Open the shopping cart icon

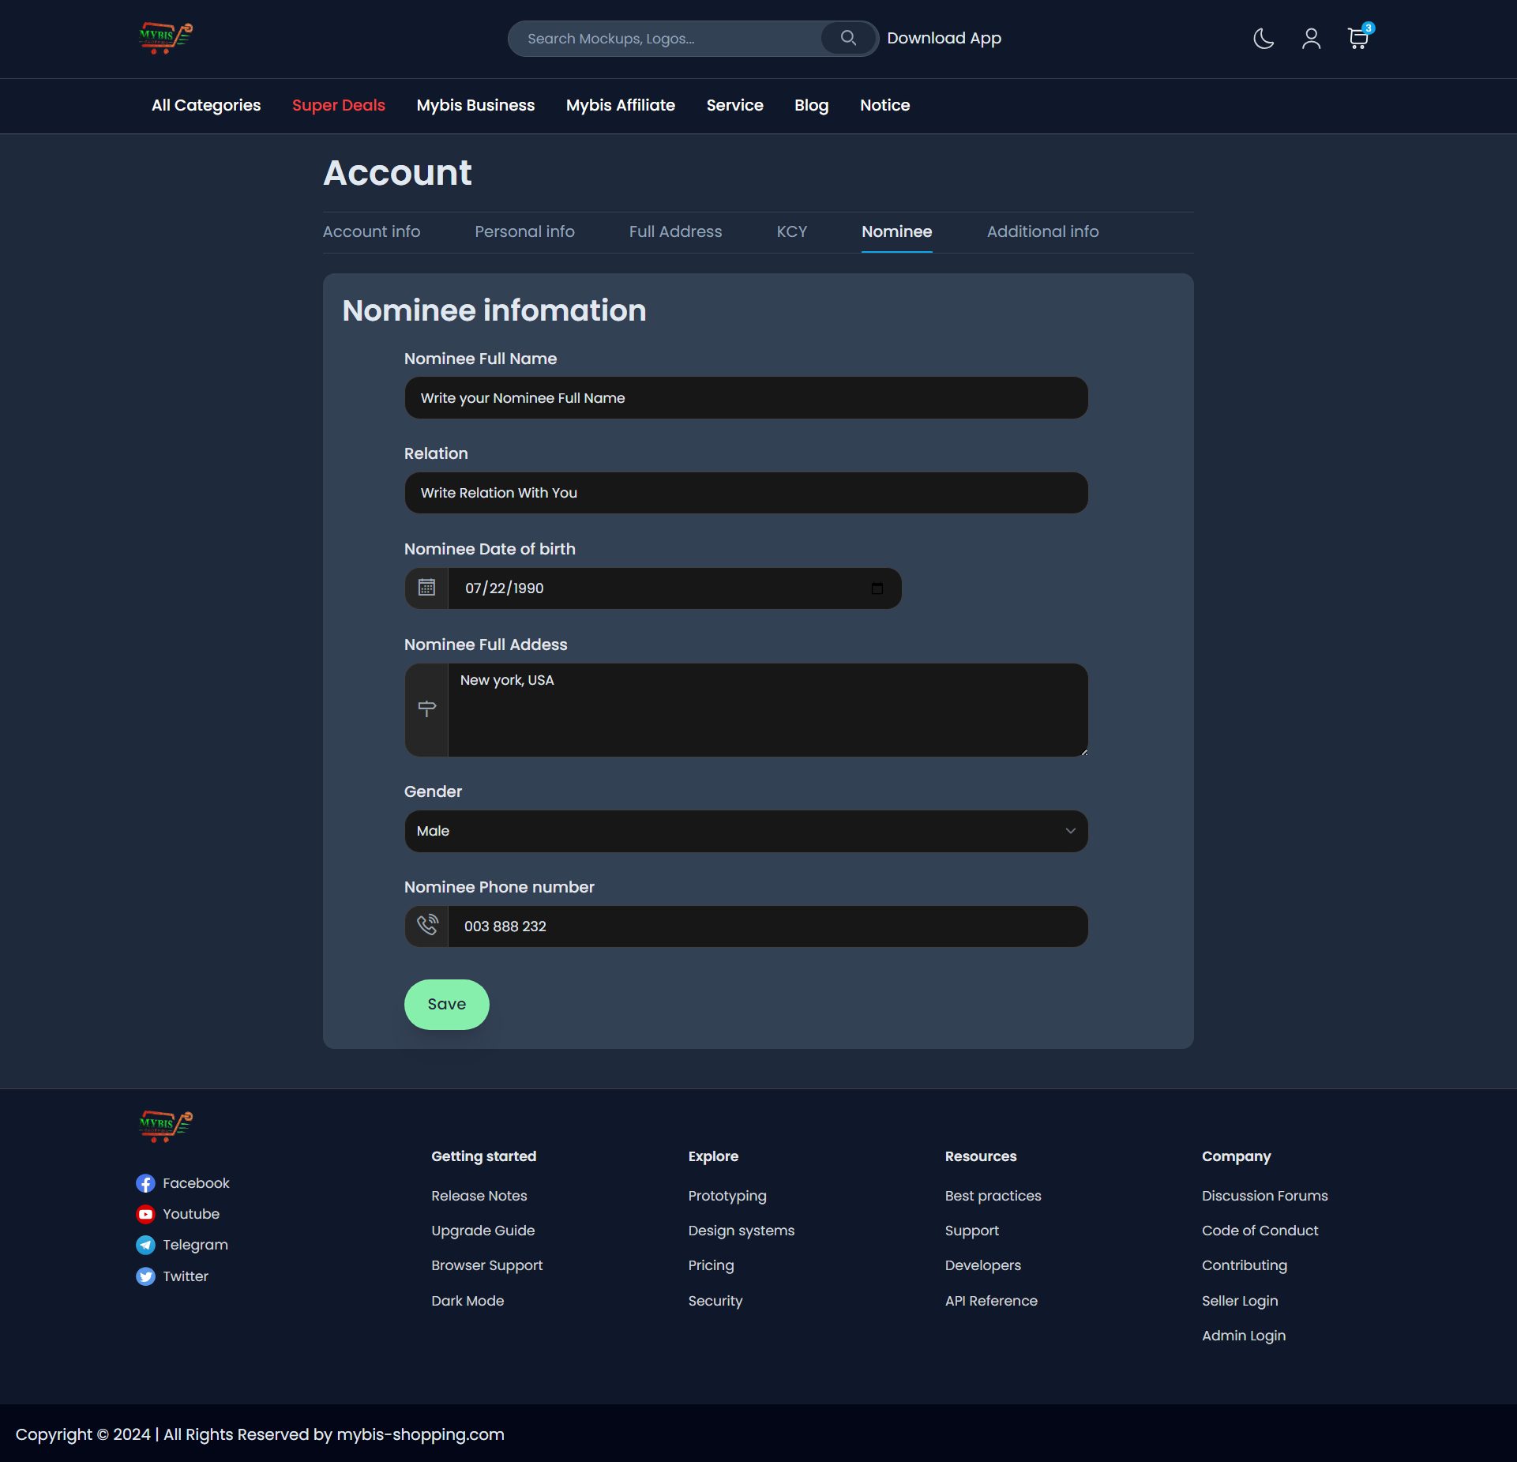pyautogui.click(x=1357, y=38)
